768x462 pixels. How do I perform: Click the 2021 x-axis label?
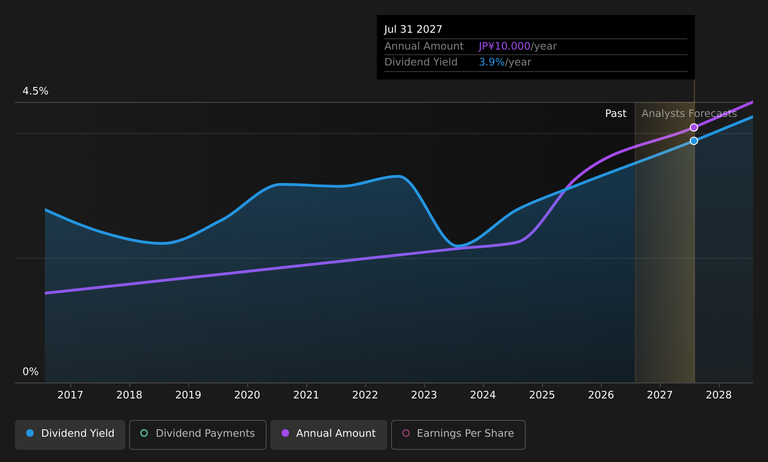pos(306,395)
